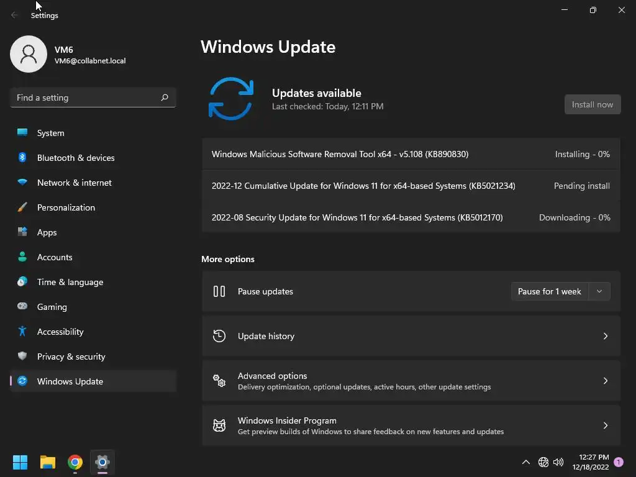Click the More options heading
Screen dimensions: 636x477
(x=228, y=259)
